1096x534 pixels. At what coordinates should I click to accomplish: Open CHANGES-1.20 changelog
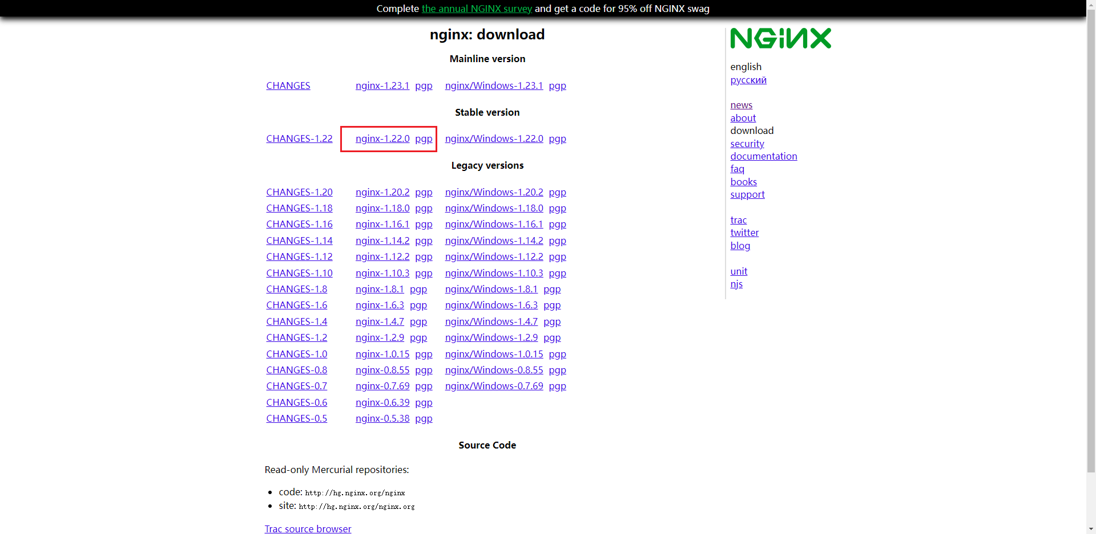point(299,192)
